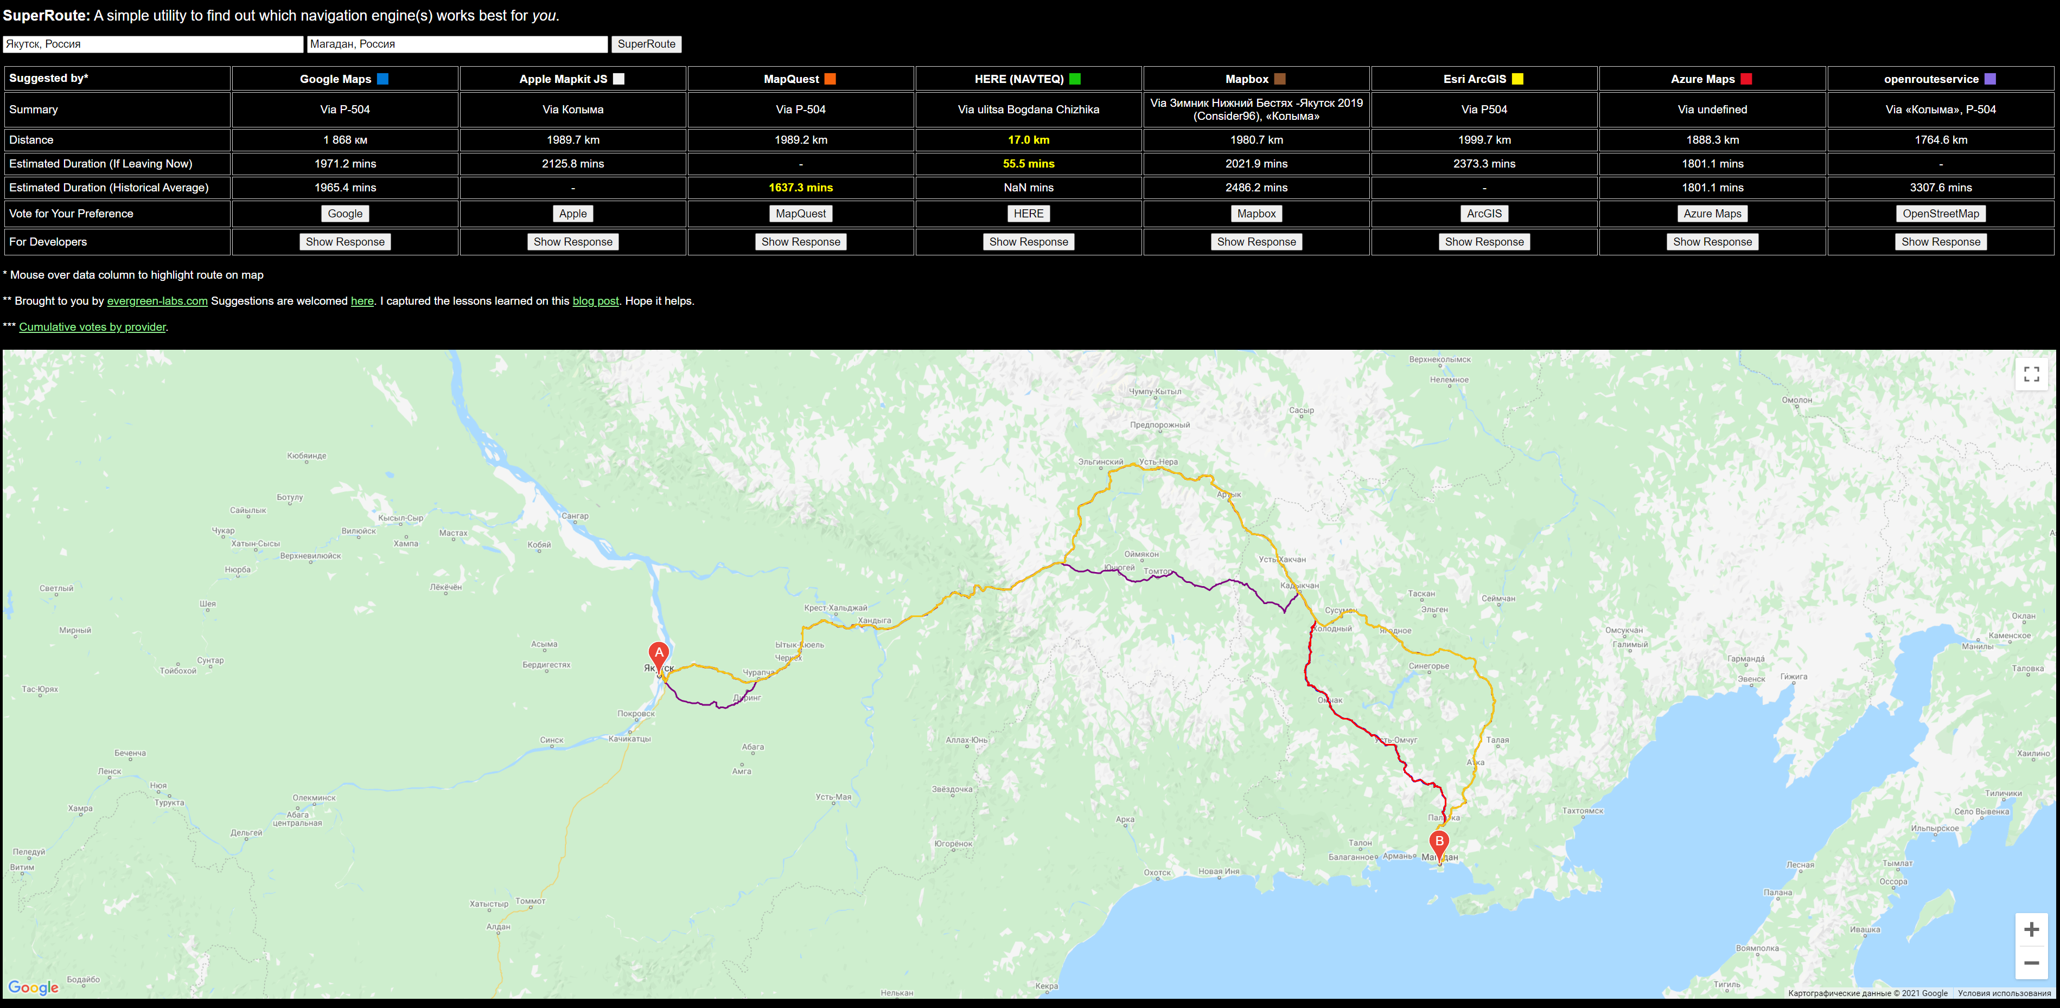
Task: Toggle fullscreen map view icon
Action: 2031,374
